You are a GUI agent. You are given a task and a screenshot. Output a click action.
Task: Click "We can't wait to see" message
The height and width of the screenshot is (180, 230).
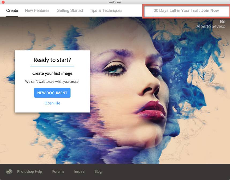(x=52, y=81)
